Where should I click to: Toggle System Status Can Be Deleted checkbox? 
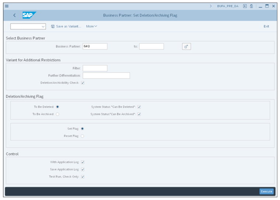pyautogui.click(x=139, y=107)
